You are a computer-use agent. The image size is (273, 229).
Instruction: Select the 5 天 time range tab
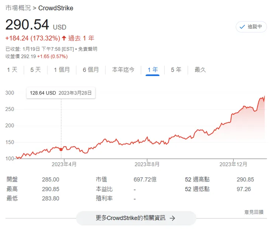[x=35, y=70]
